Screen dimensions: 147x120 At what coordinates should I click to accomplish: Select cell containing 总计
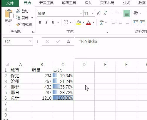(x=21, y=98)
